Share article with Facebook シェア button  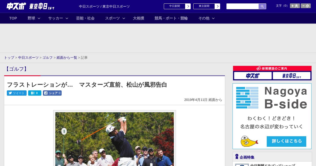(x=52, y=93)
